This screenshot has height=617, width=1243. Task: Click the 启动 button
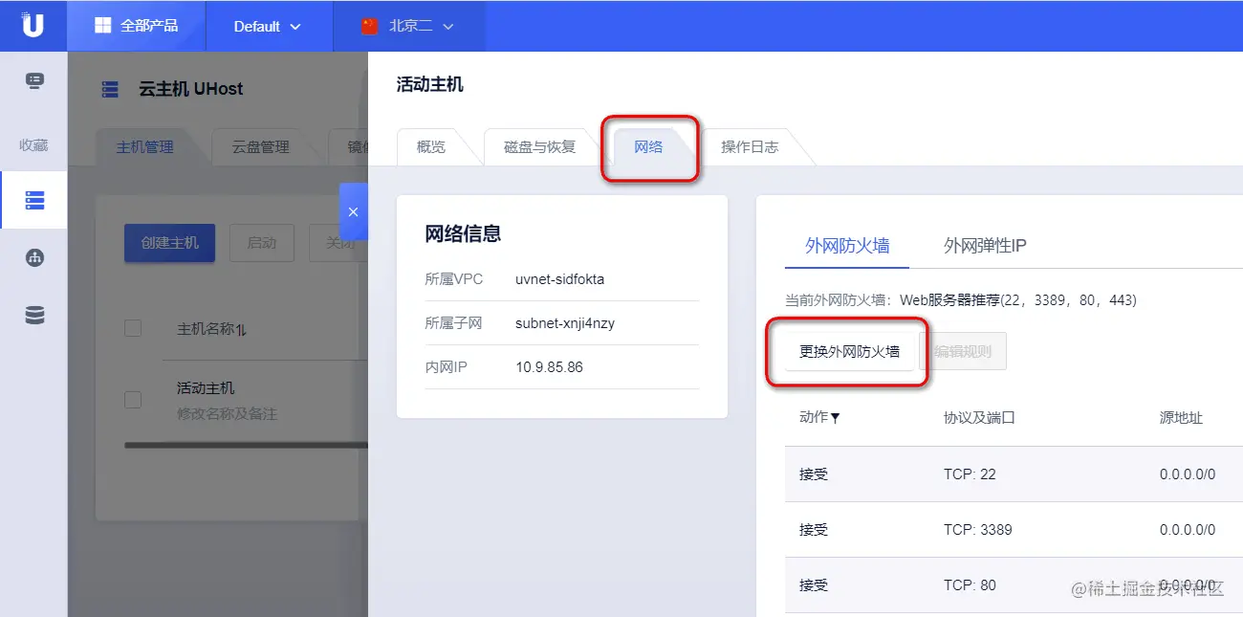pyautogui.click(x=261, y=243)
